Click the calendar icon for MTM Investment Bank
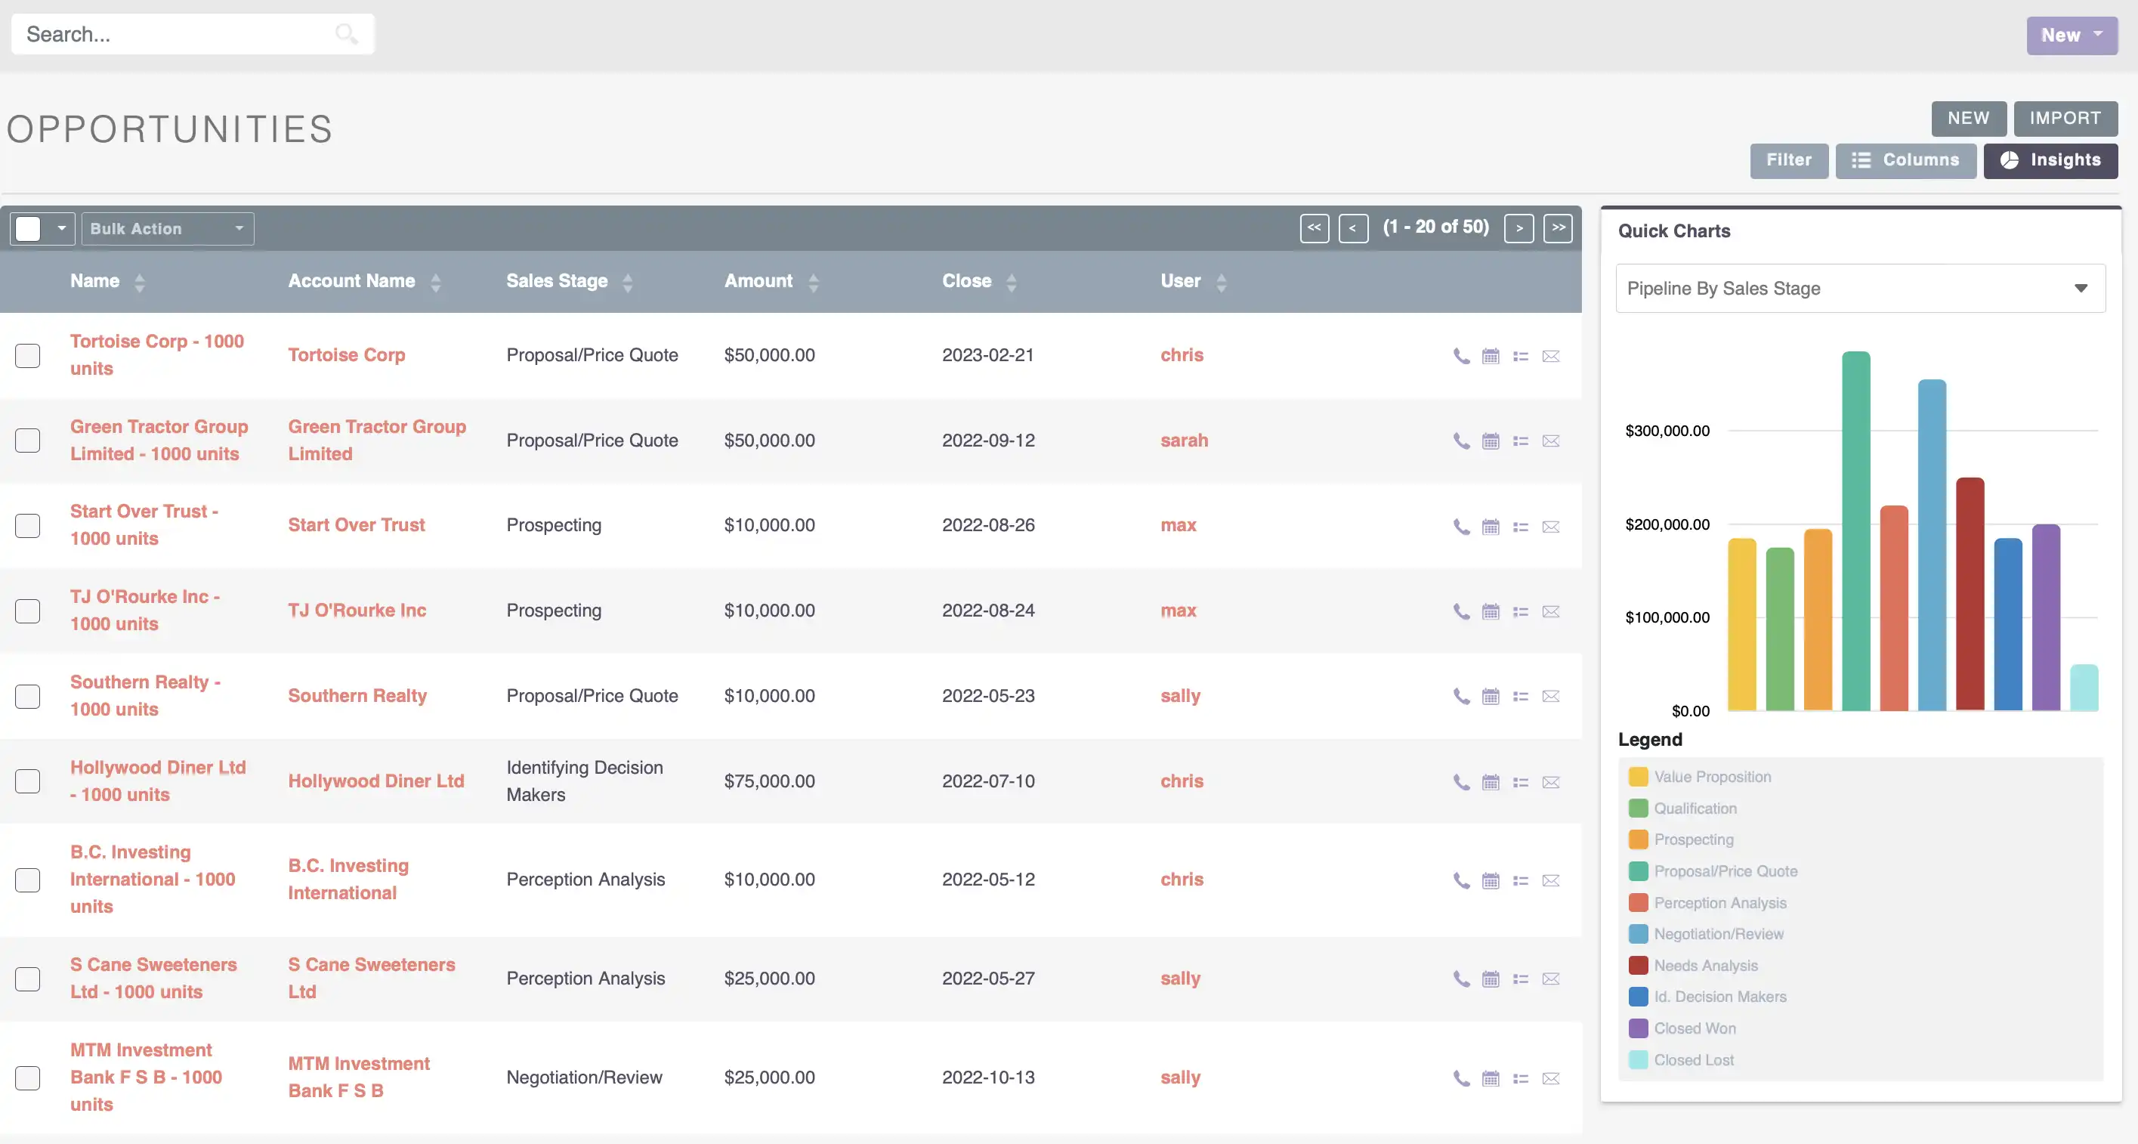The width and height of the screenshot is (2138, 1144). point(1489,1078)
